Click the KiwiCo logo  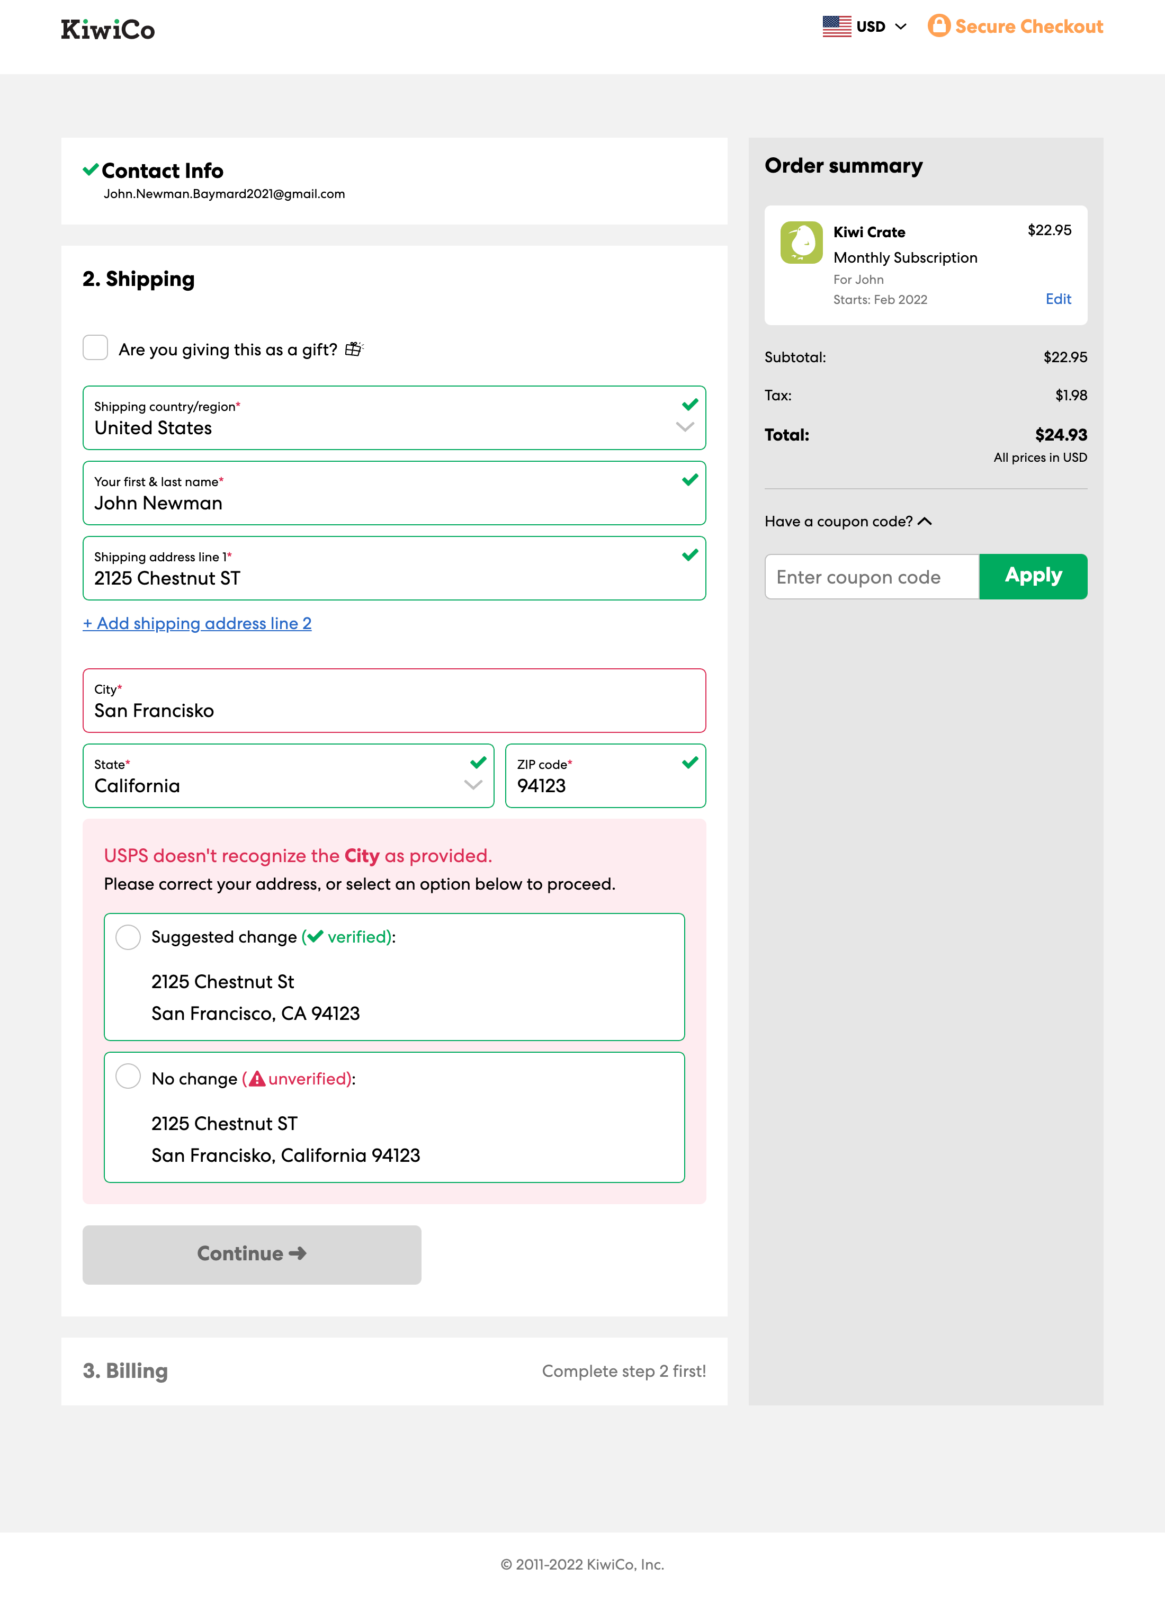[107, 29]
